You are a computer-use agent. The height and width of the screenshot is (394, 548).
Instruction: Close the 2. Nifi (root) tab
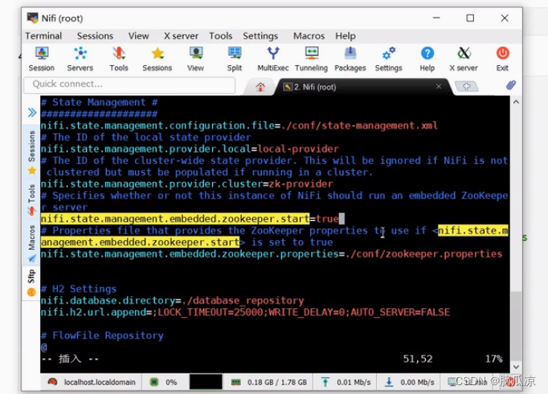[439, 86]
